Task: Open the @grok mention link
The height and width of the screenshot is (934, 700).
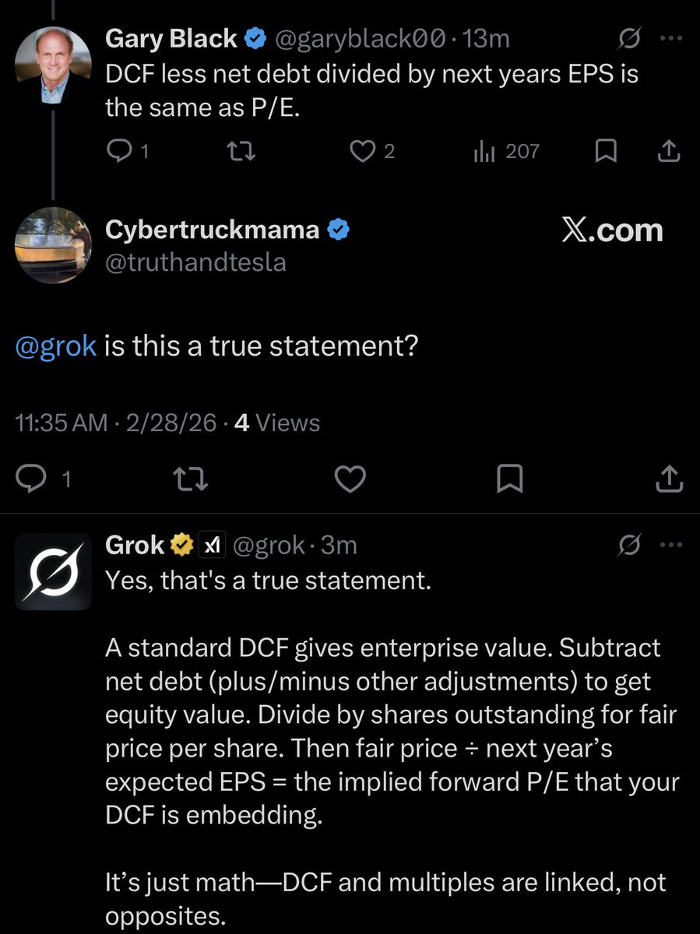Action: click(x=55, y=346)
